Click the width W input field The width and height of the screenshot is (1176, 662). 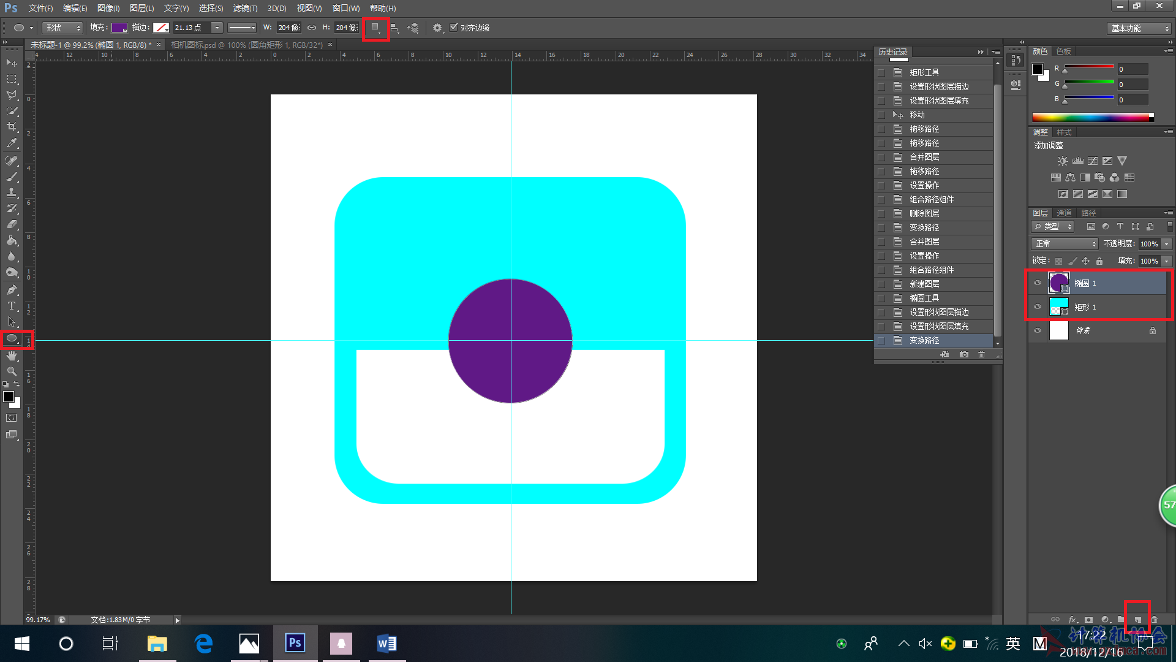pos(288,28)
